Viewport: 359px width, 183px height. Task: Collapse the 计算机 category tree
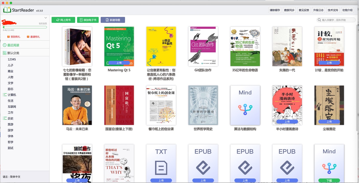click(x=4, y=95)
